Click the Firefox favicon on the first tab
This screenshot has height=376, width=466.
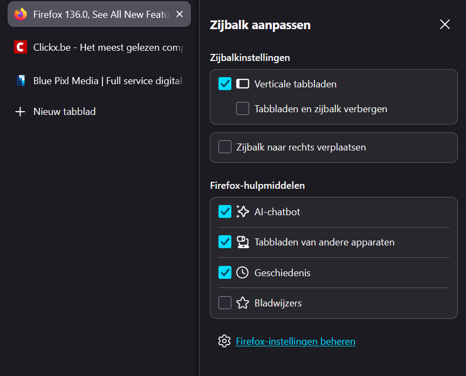20,14
